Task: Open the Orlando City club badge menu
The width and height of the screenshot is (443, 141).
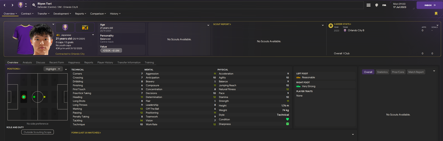Action: point(20,5)
